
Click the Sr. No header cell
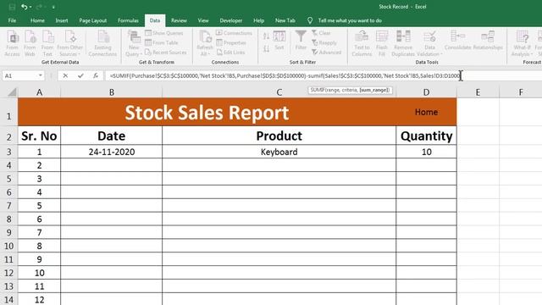40,136
